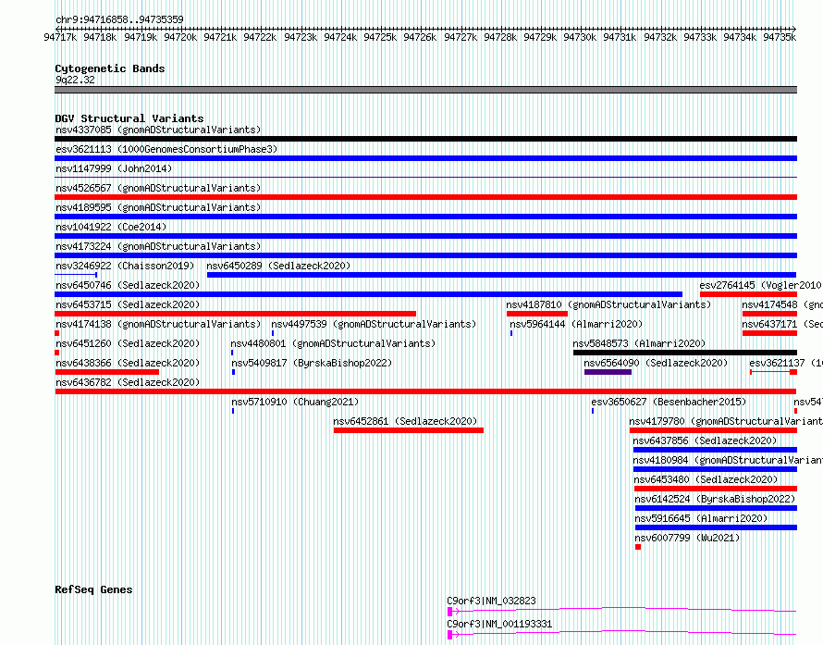823x645 pixels.
Task: Click the 94731k ruler tick label
Action: 620,37
